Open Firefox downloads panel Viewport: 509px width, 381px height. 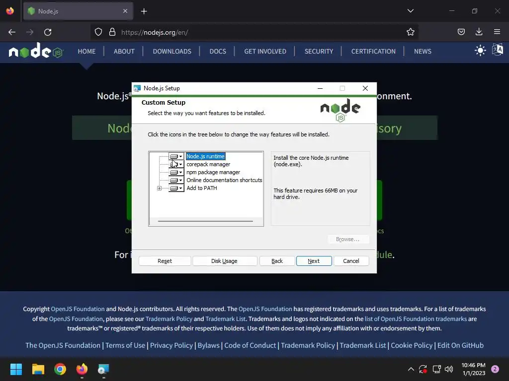[479, 32]
